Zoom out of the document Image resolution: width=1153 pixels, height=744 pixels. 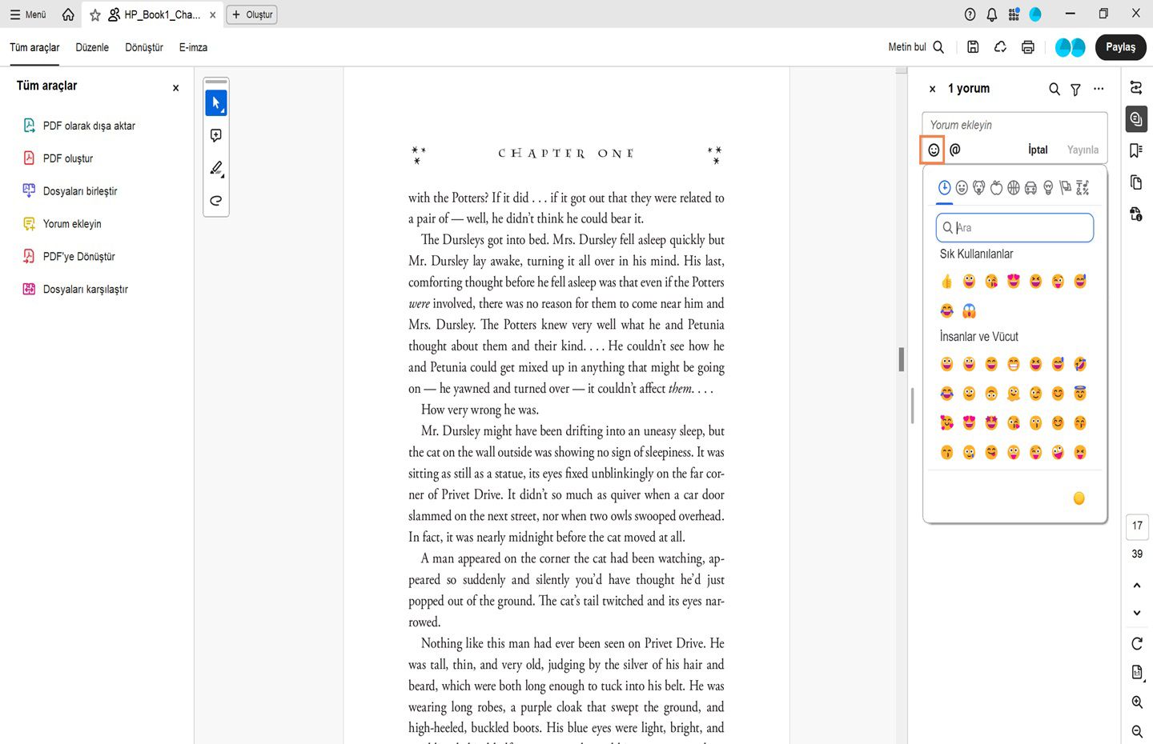(x=1137, y=731)
